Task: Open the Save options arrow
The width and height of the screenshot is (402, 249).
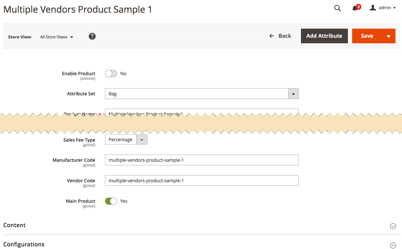Action: [389, 36]
